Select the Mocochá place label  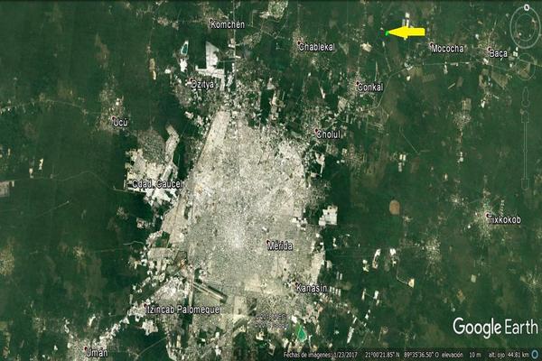tap(449, 48)
